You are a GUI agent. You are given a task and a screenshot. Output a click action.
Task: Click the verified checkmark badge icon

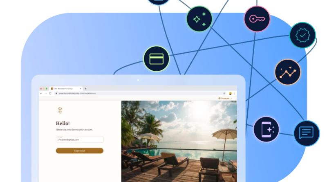coord(302,35)
